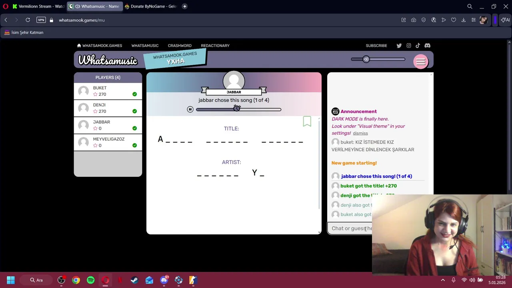Image resolution: width=512 pixels, height=288 pixels.
Task: Search tabs with magnifier icon
Action: point(470,6)
